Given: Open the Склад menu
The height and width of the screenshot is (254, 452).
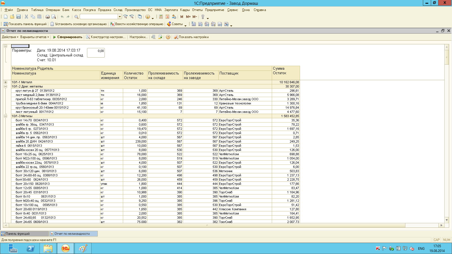Looking at the screenshot, I should point(118,10).
